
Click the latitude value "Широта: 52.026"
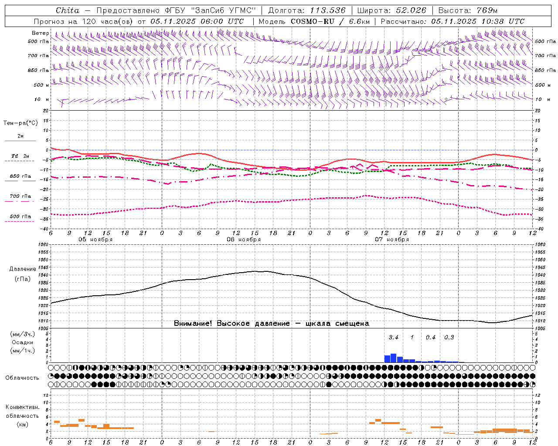391,10
